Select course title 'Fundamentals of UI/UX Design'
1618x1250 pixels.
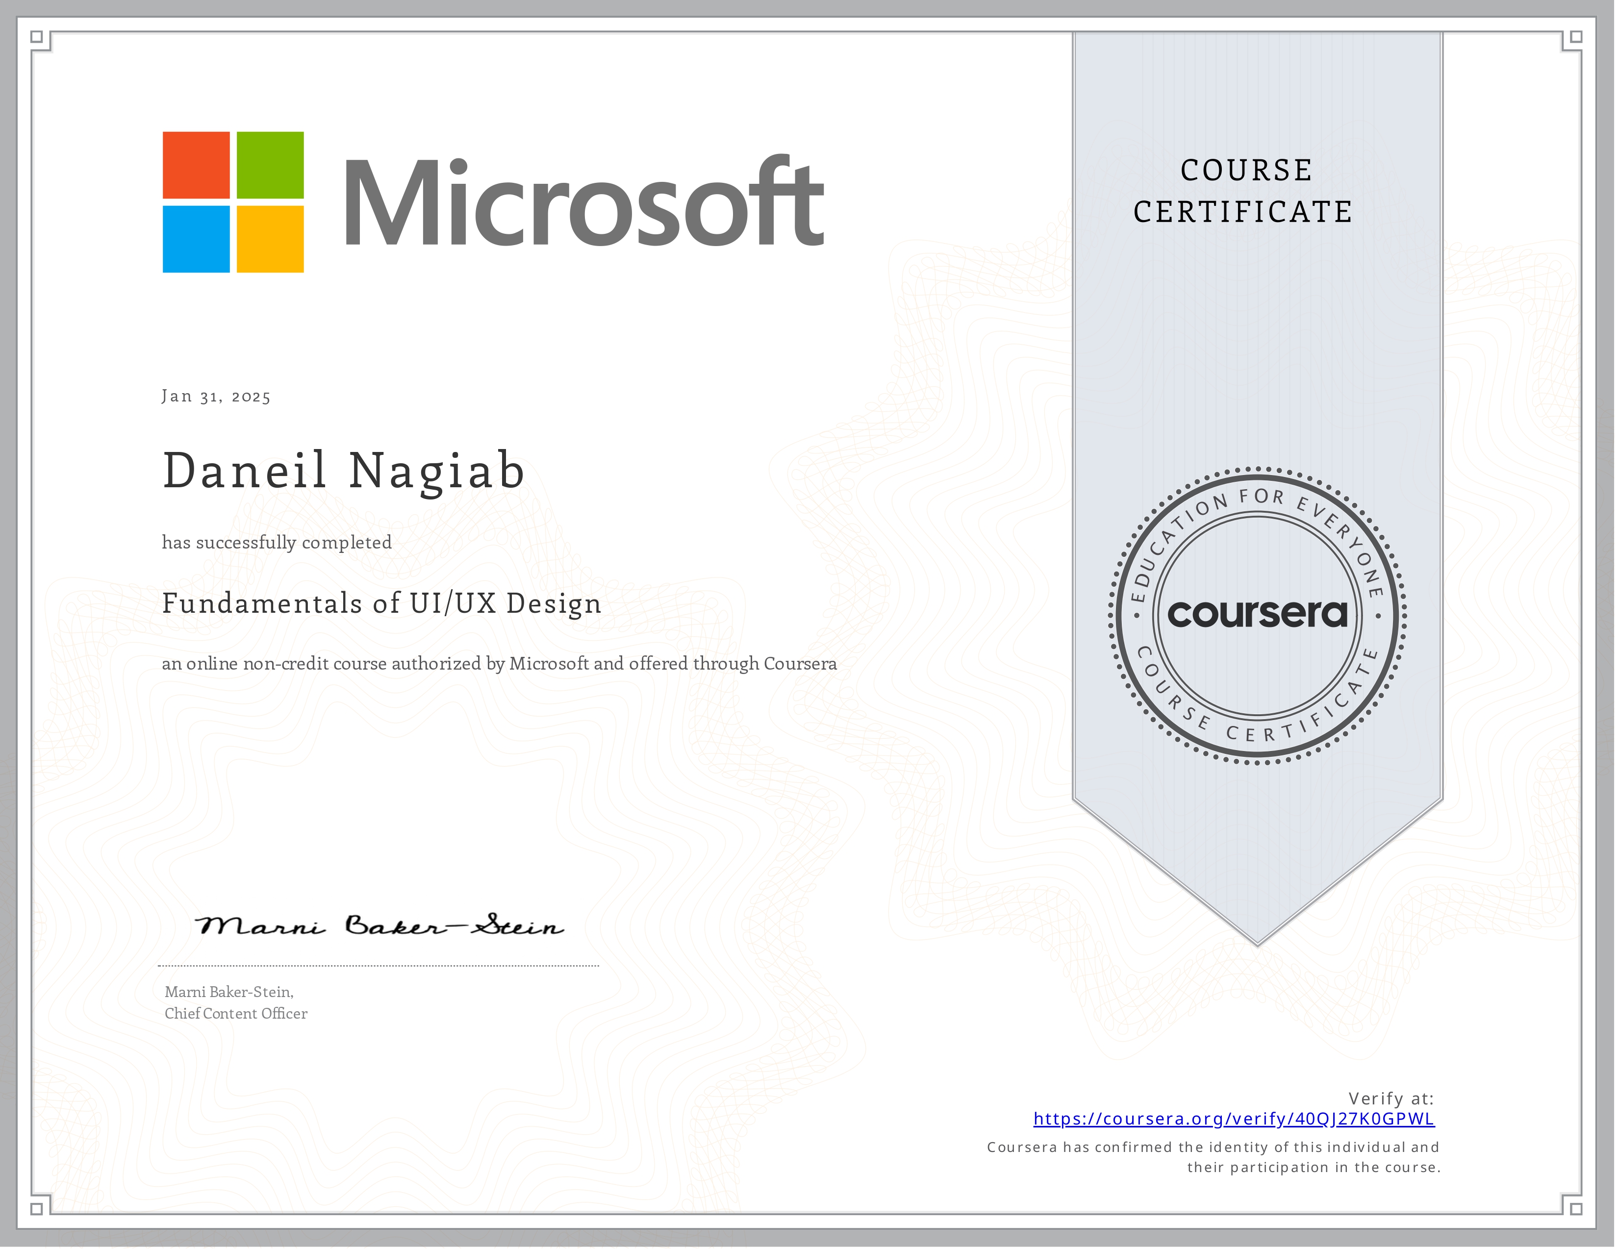pos(381,603)
